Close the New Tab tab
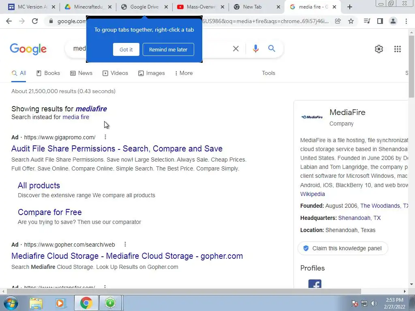 click(278, 7)
